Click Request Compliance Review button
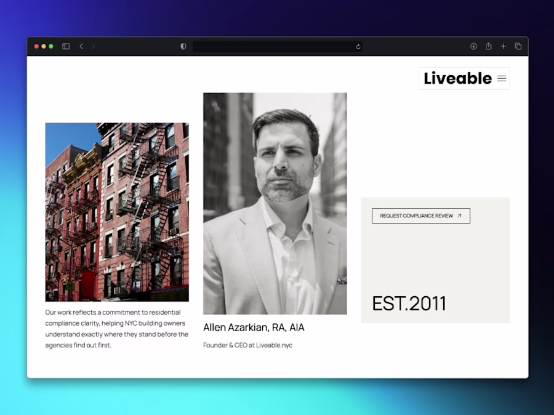 coord(421,216)
